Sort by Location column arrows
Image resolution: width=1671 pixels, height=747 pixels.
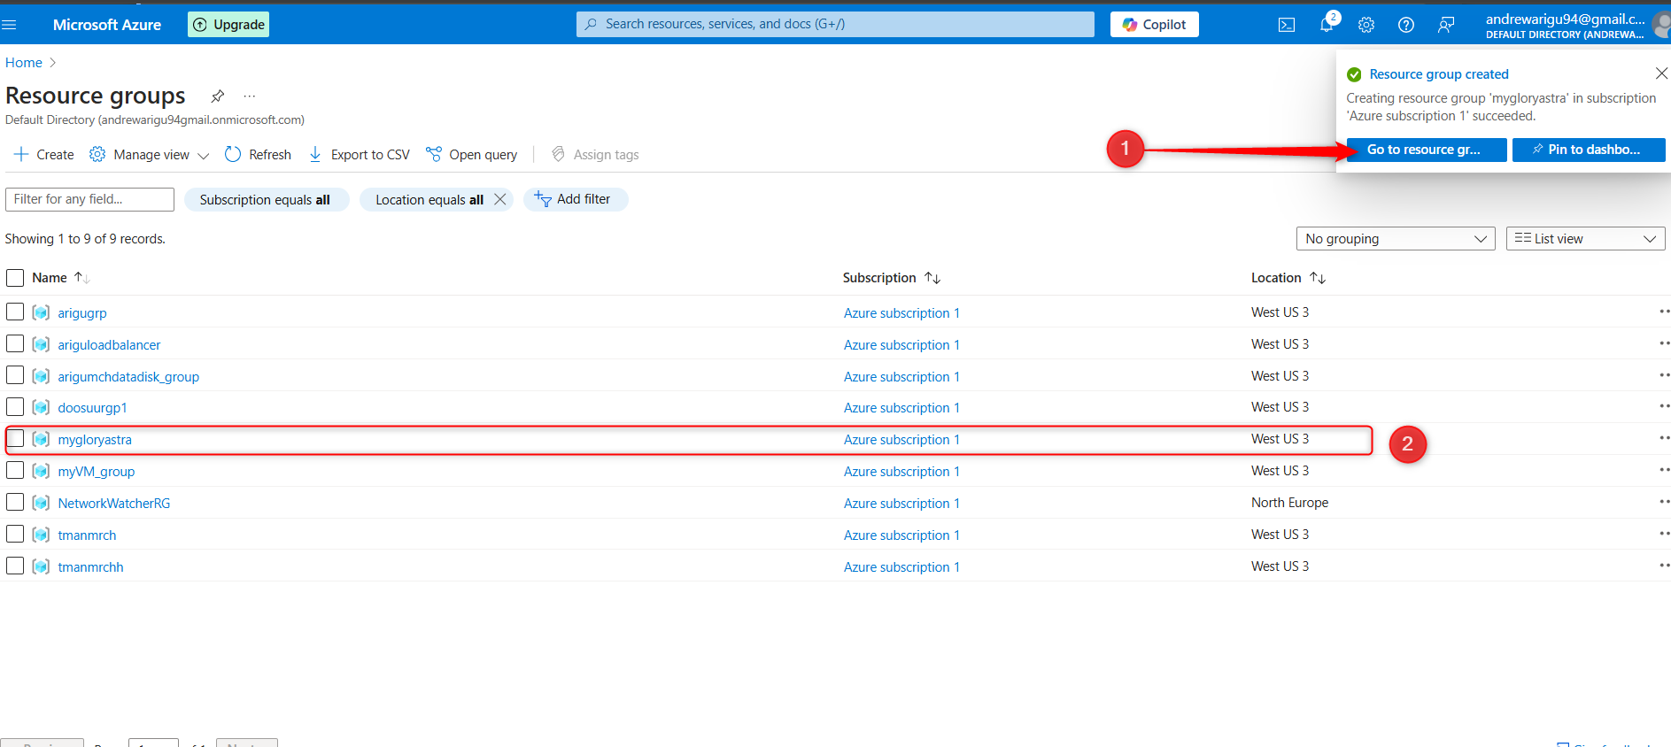1318,278
